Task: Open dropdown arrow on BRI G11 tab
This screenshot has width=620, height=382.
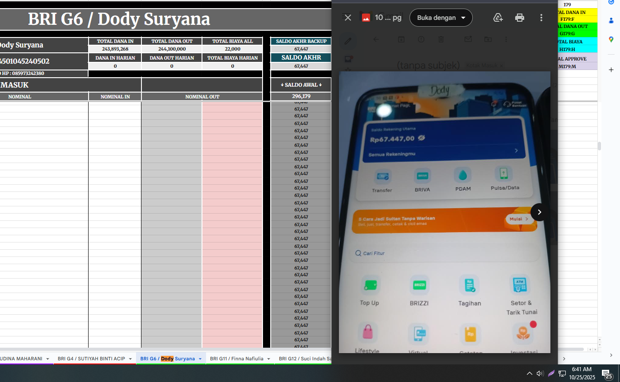Action: click(268, 359)
